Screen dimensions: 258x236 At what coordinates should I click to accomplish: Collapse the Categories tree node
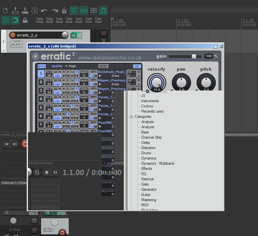tap(131, 117)
